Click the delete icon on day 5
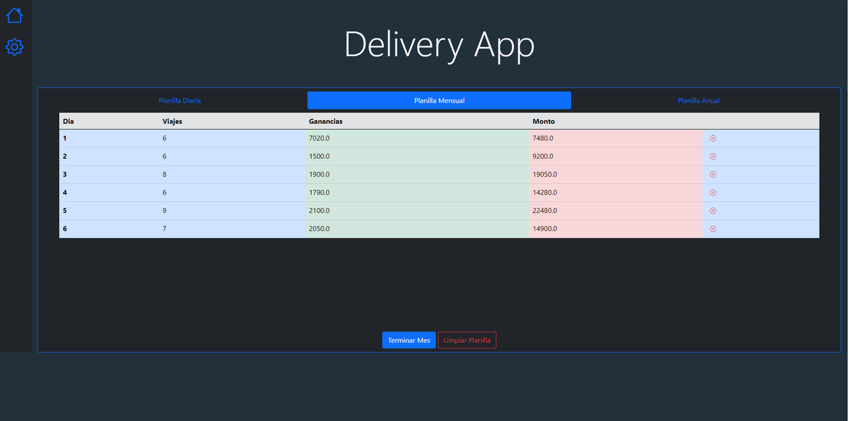The height and width of the screenshot is (421, 849). (713, 210)
